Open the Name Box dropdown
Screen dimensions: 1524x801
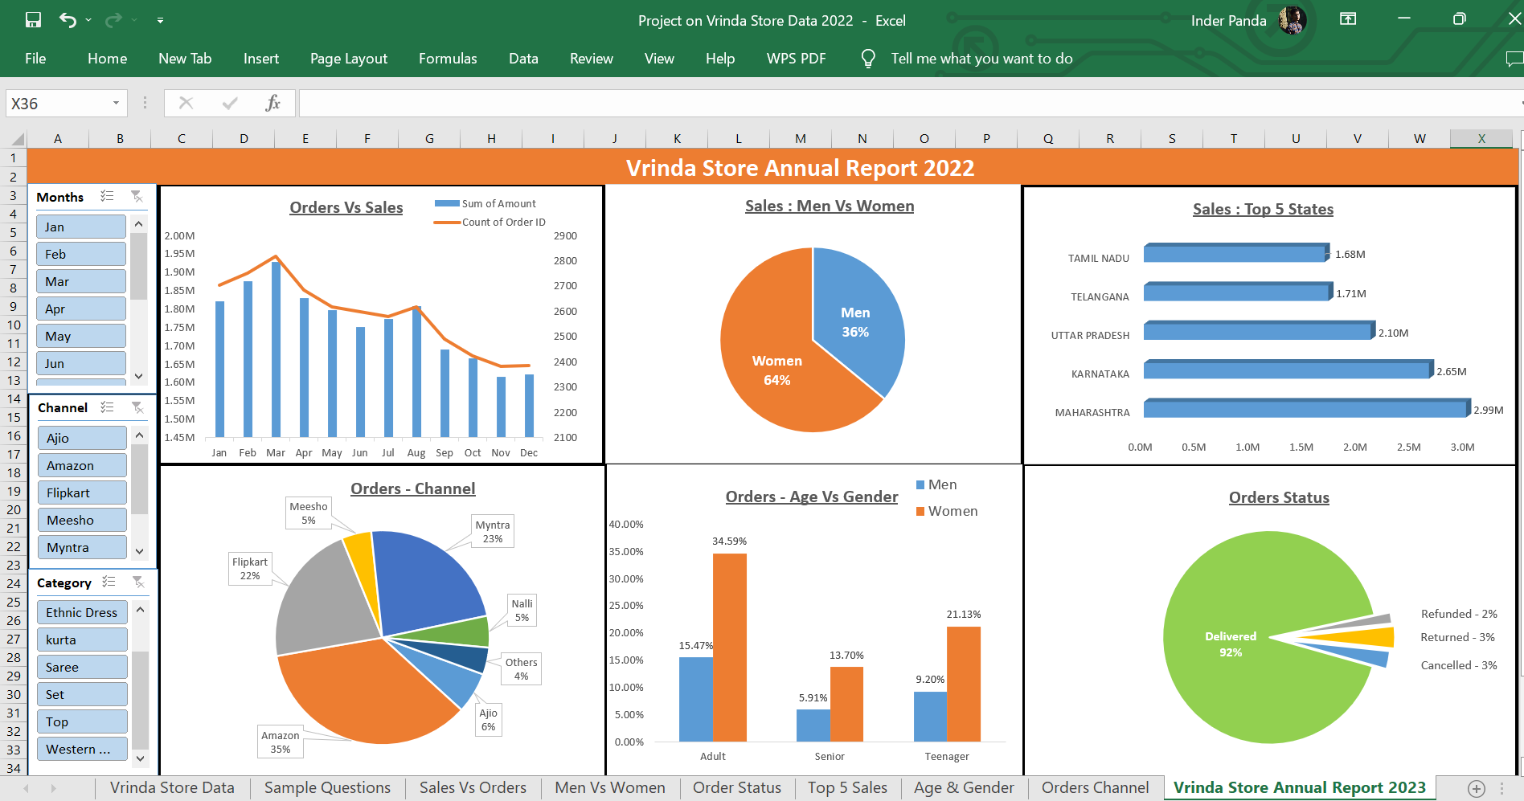click(x=114, y=103)
